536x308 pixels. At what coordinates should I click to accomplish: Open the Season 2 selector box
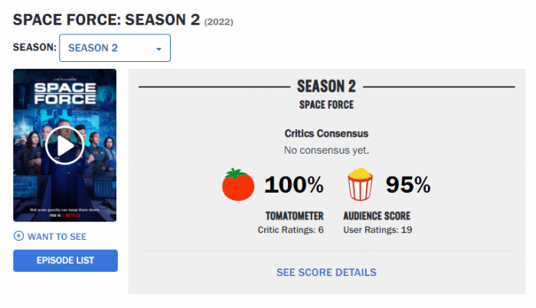coord(114,48)
